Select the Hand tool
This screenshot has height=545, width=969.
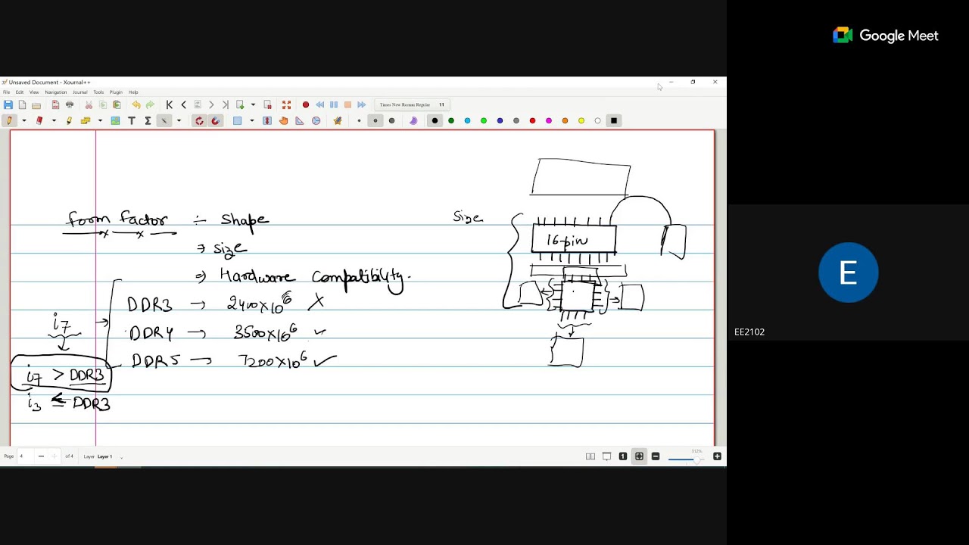(x=284, y=120)
